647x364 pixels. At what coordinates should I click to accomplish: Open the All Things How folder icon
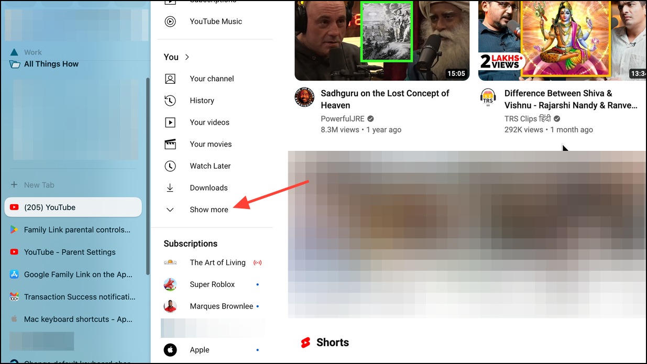[14, 64]
